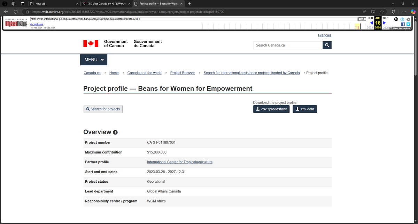This screenshot has width=418, height=224.
Task: Open the browser extensions icon
Action: pyautogui.click(x=393, y=11)
